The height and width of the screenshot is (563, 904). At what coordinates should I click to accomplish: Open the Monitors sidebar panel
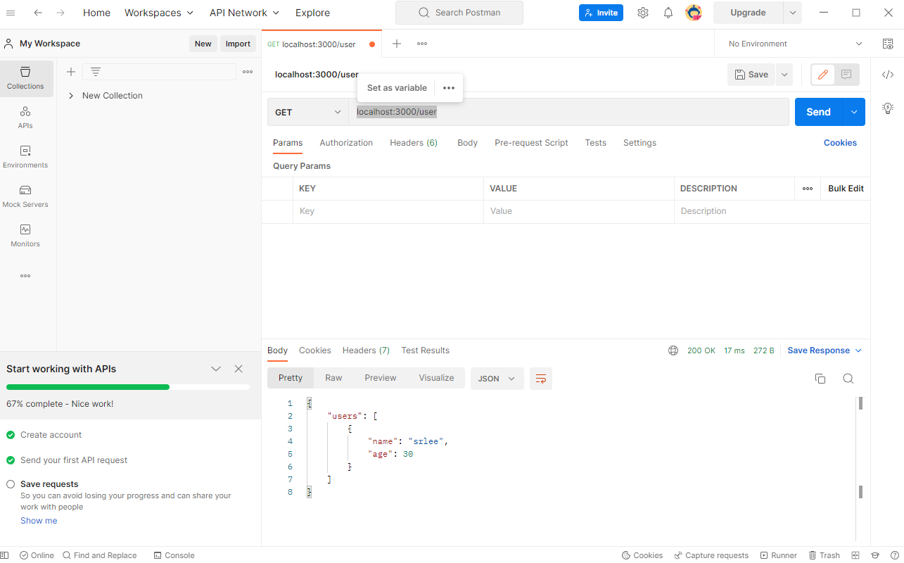(25, 236)
